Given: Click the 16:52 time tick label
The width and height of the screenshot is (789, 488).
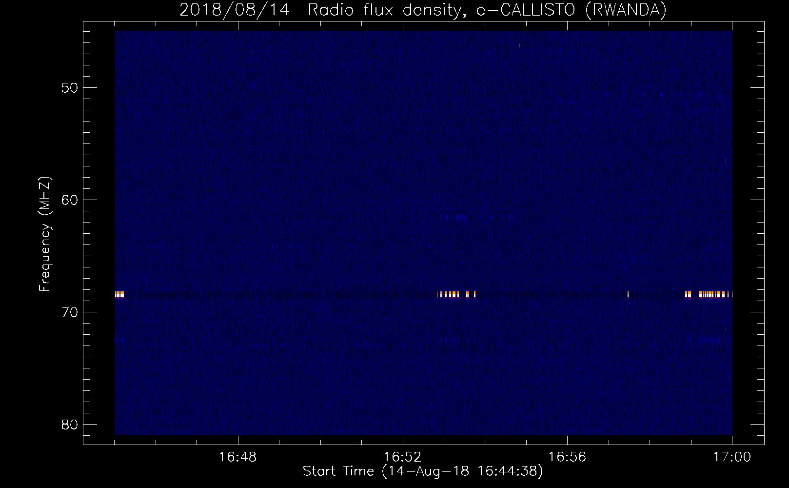Looking at the screenshot, I should [402, 457].
